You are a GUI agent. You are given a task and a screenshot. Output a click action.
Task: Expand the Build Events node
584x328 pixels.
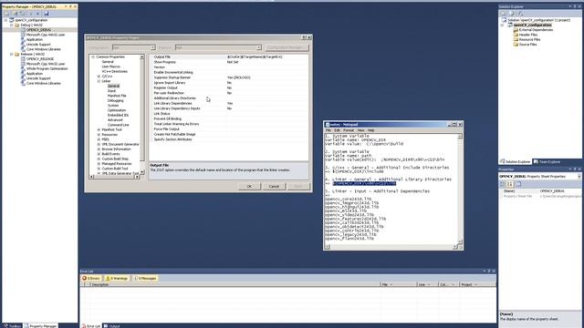point(99,154)
